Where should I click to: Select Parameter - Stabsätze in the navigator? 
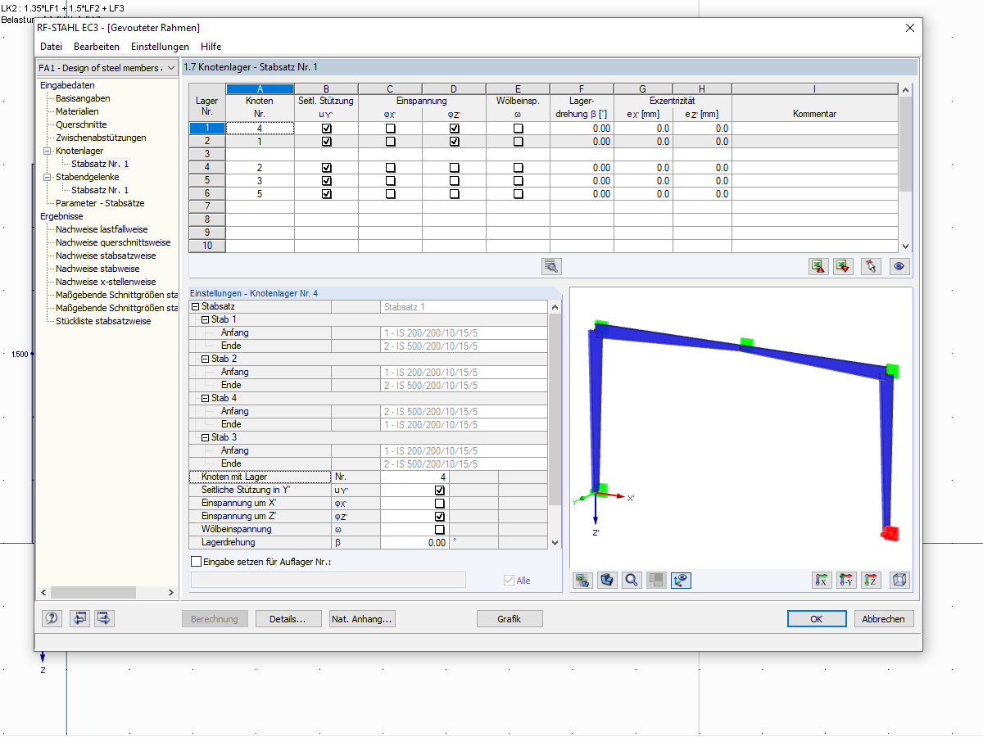pyautogui.click(x=100, y=203)
